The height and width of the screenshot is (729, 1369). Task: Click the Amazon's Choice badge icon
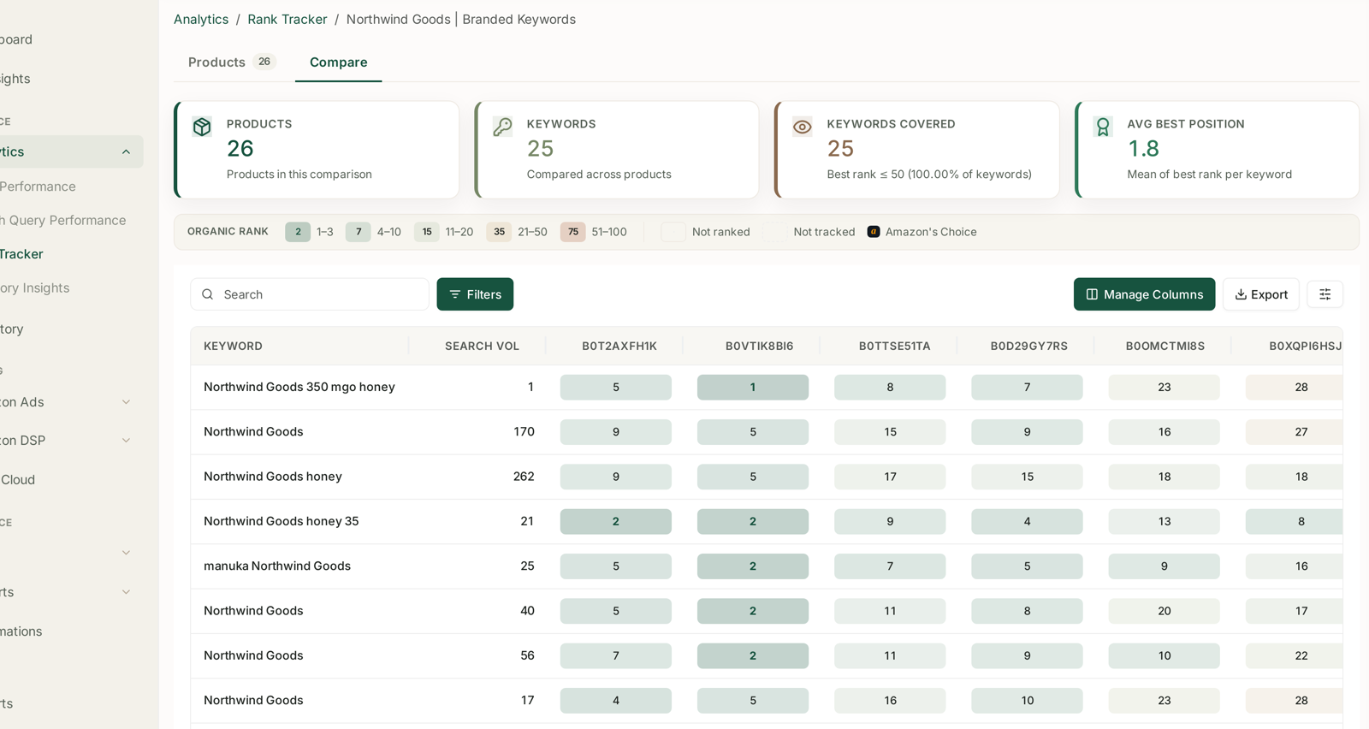(874, 232)
